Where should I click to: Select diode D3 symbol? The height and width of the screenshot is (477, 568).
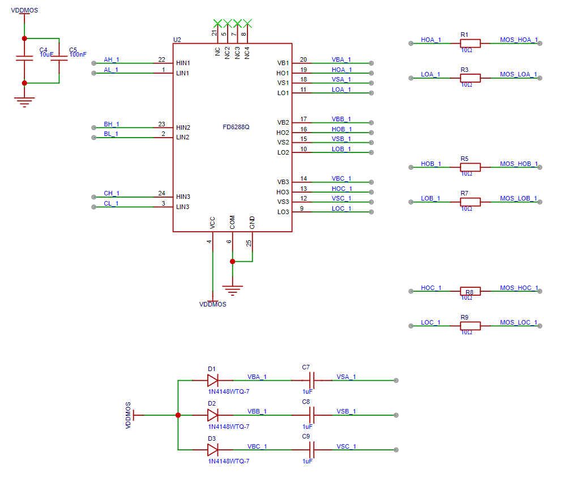pyautogui.click(x=212, y=450)
